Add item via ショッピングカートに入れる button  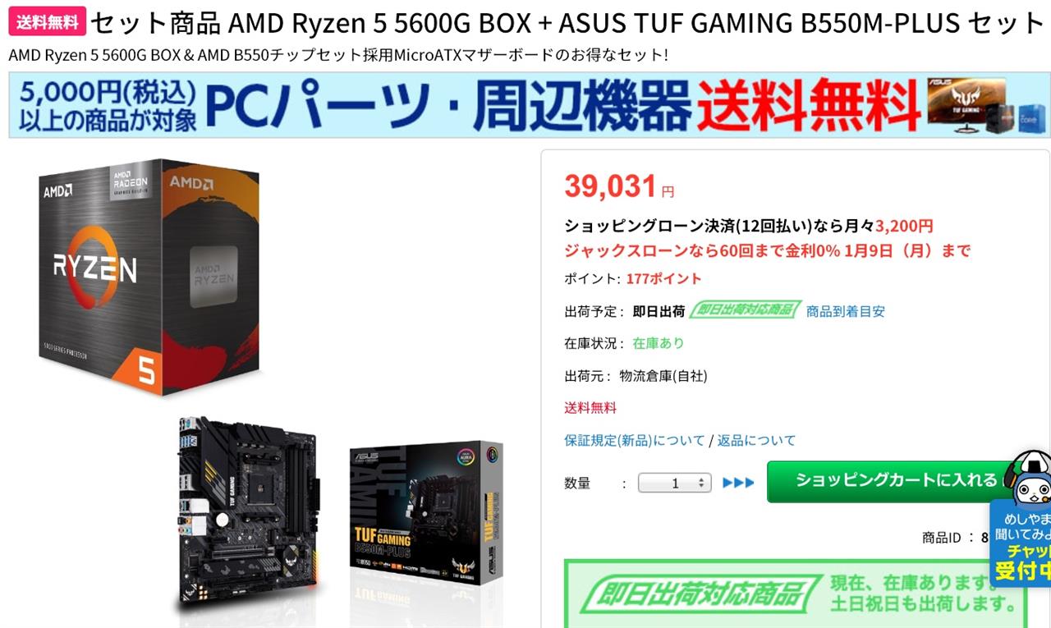[896, 481]
